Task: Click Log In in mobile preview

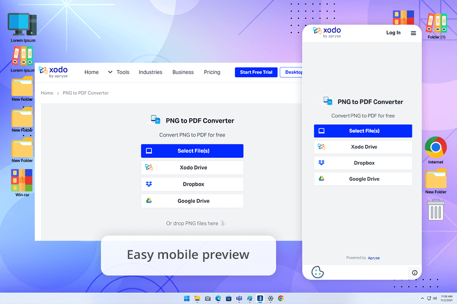Action: click(x=394, y=33)
